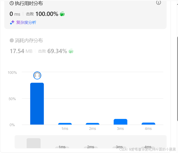Open the 复杂度分析 link
The width and height of the screenshot is (178, 153).
tap(26, 22)
